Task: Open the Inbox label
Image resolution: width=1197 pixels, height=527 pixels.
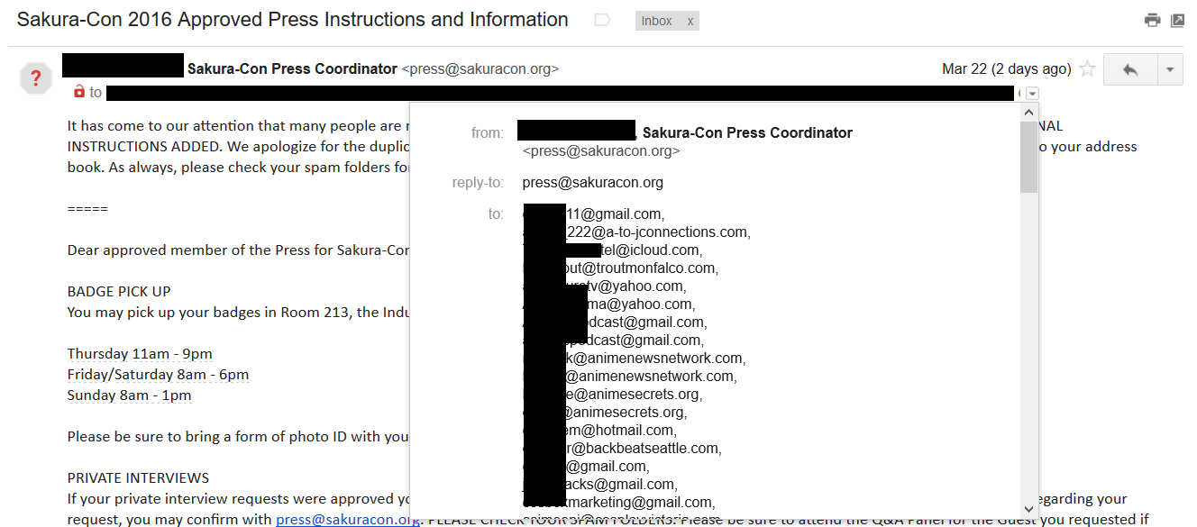Action: (x=657, y=21)
